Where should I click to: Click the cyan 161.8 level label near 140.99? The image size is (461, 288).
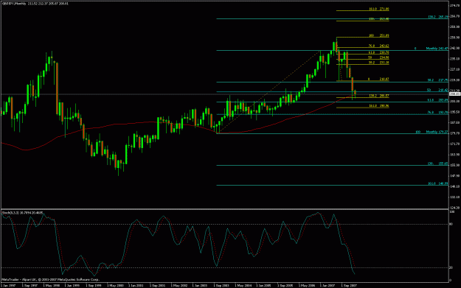tap(438, 183)
